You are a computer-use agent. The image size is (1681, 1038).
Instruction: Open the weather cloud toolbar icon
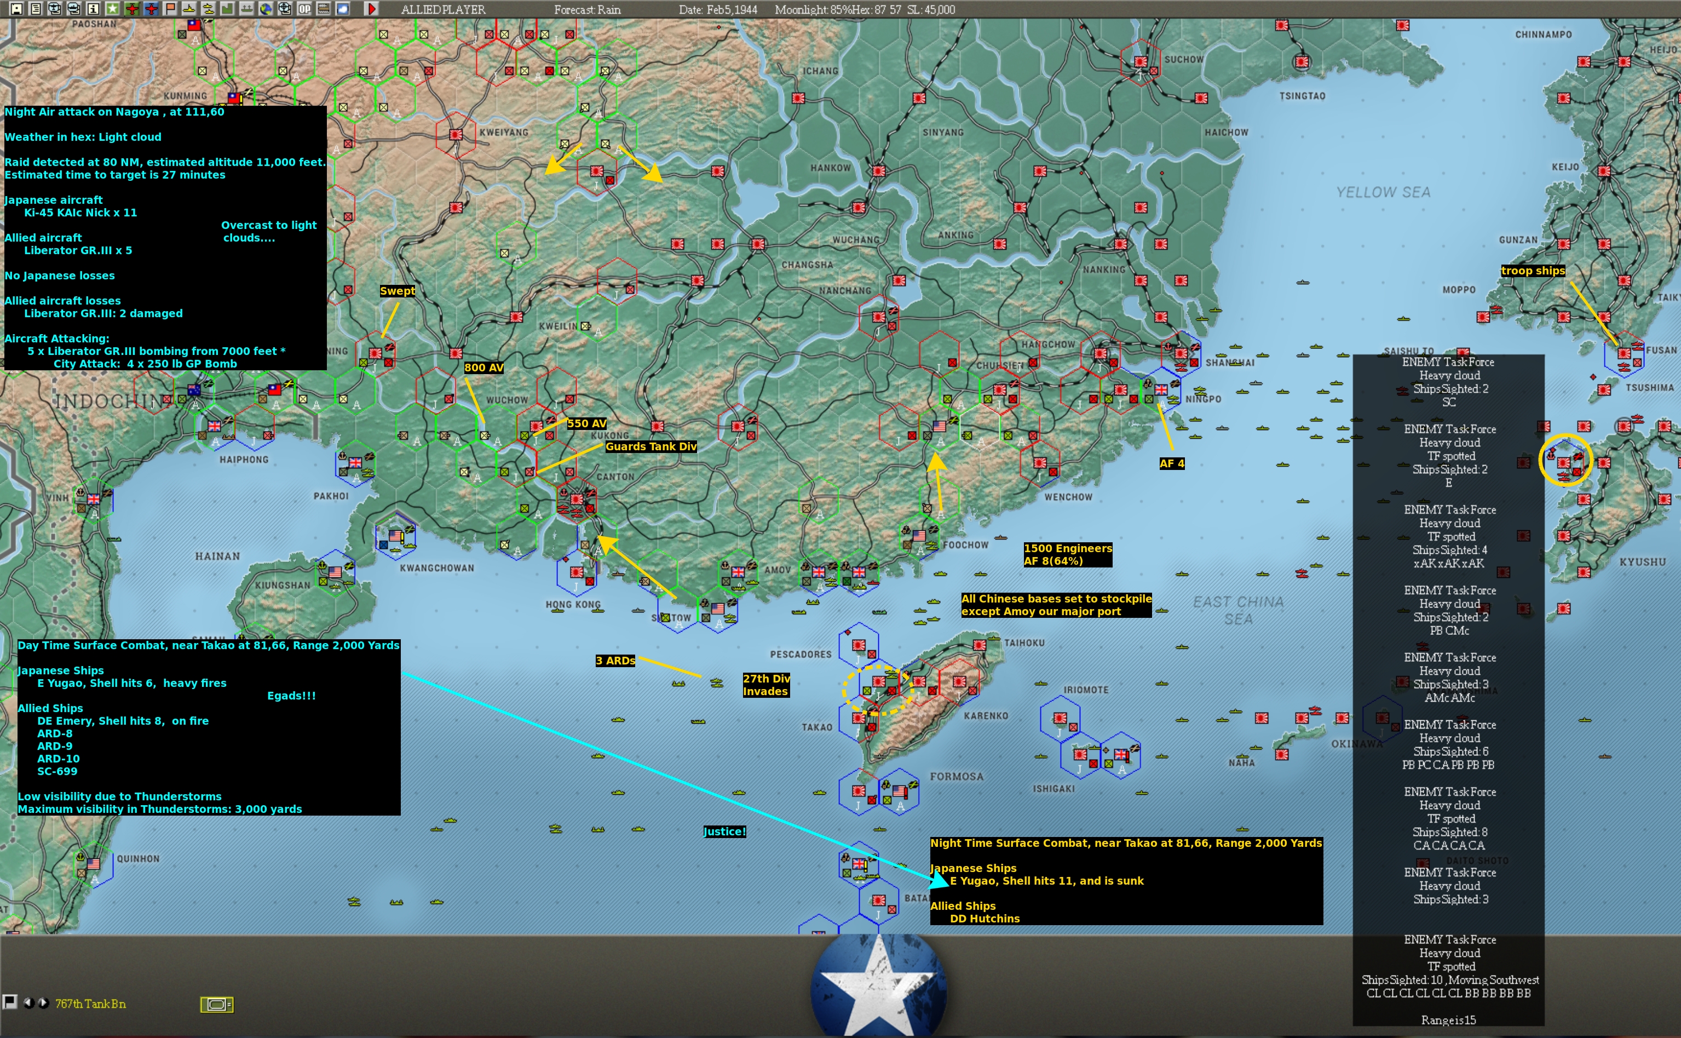[343, 9]
